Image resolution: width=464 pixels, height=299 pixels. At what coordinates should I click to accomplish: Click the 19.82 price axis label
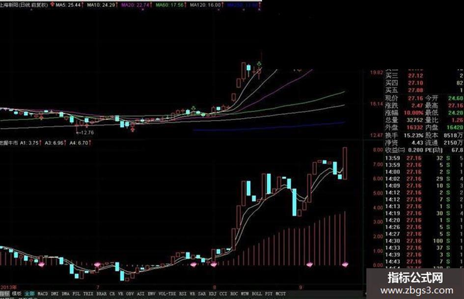coord(377,73)
